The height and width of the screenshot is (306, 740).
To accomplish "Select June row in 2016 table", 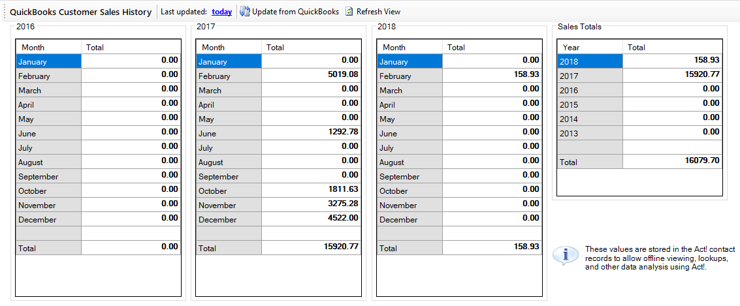I will (x=98, y=134).
